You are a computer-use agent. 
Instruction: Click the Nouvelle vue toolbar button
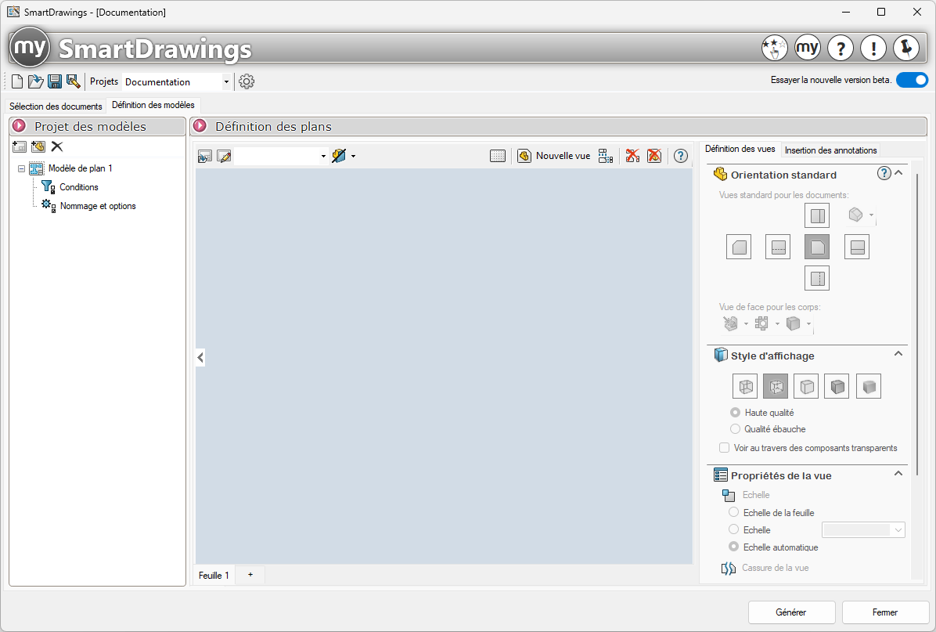coord(554,156)
